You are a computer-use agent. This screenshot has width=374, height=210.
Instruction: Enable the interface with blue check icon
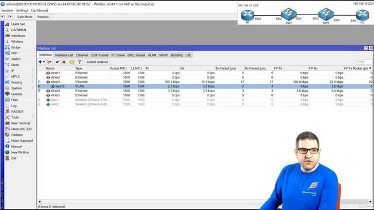pyautogui.click(x=57, y=62)
